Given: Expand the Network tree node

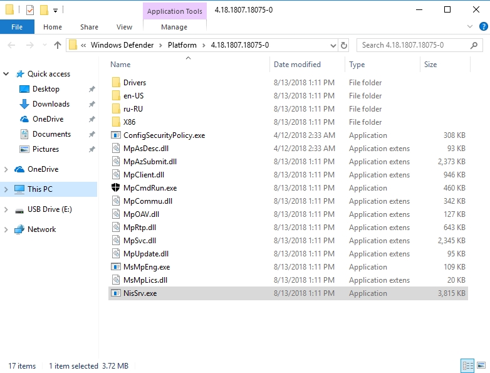Looking at the screenshot, I should tap(6, 229).
